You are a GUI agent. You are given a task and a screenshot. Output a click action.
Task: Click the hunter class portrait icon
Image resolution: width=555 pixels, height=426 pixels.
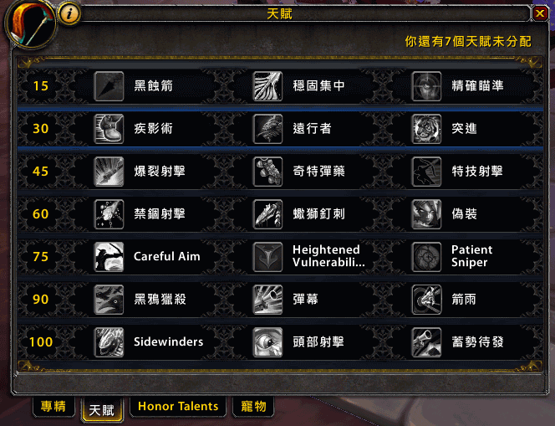click(30, 24)
